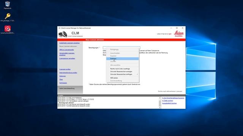Image resolution: width=243 pixels, height=136 pixels.
Task: Click Lizenzen prüfen link
Action: (x=65, y=70)
